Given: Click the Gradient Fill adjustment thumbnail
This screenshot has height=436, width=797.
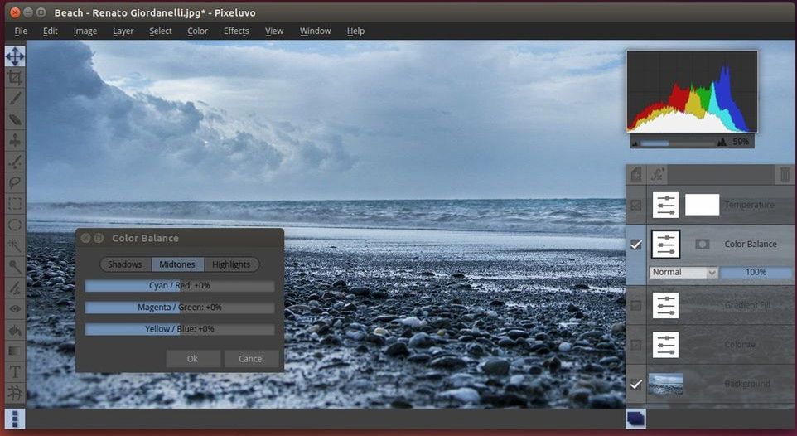Looking at the screenshot, I should 665,305.
